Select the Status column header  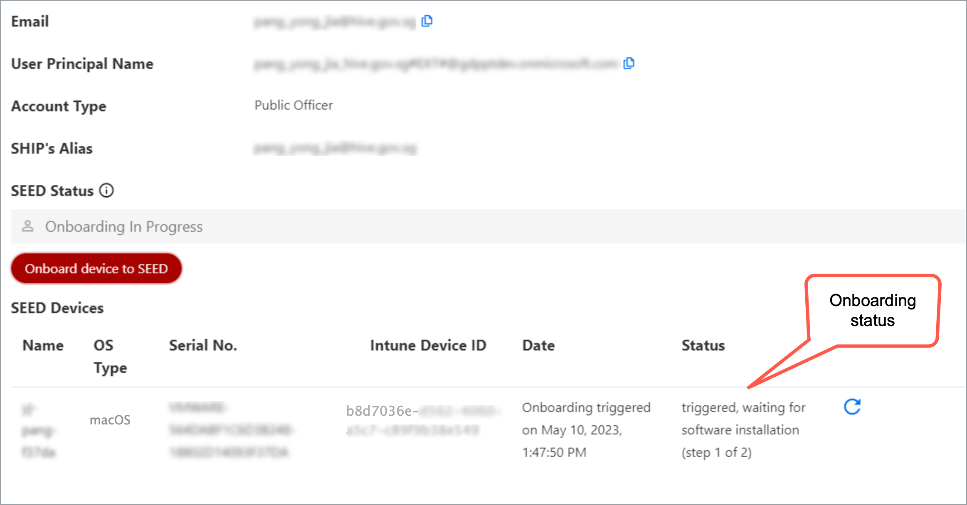click(703, 345)
